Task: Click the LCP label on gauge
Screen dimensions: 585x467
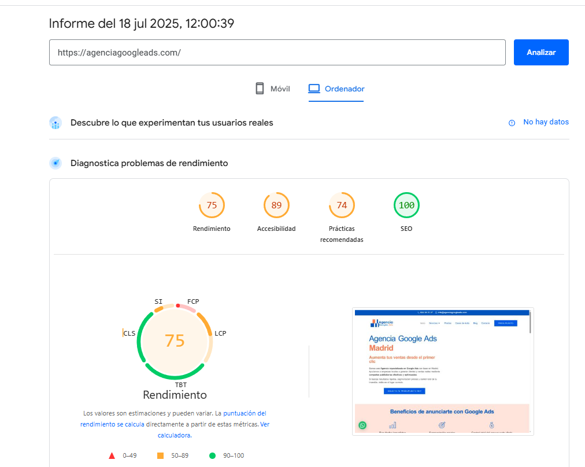Action: pos(220,334)
